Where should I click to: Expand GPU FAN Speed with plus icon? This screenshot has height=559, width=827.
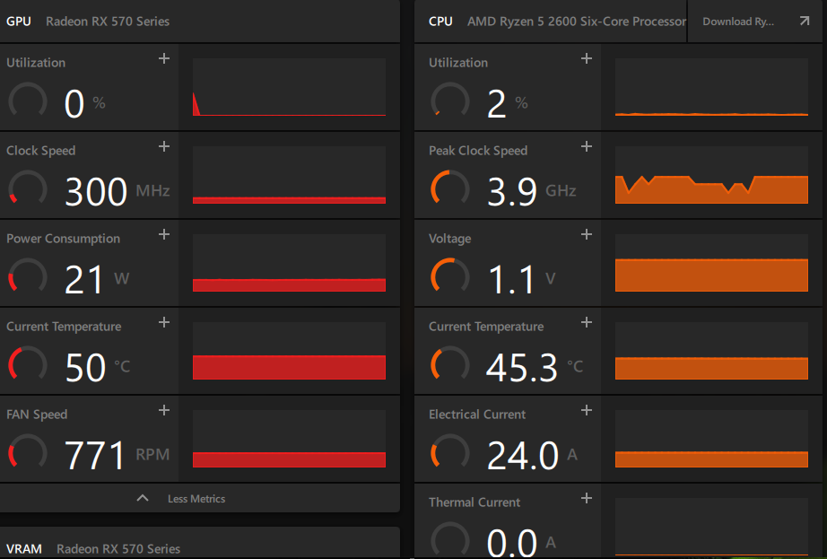[164, 411]
